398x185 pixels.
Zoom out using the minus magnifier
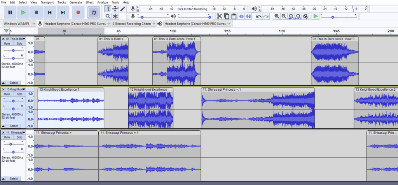(284, 16)
